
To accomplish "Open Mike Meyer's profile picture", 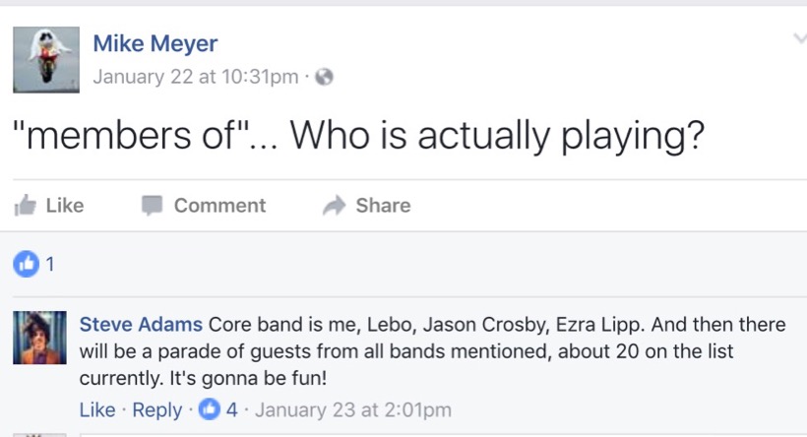I will point(46,59).
